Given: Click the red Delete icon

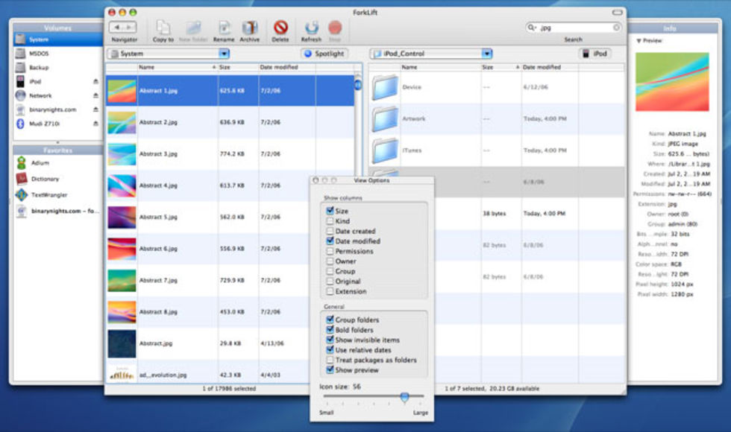Looking at the screenshot, I should (x=280, y=28).
